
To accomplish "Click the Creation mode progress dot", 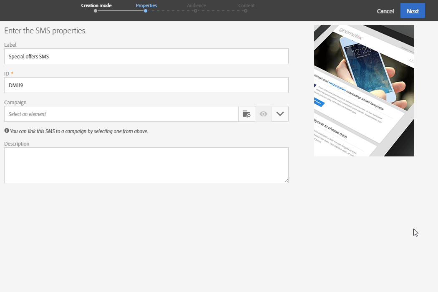I will tap(96, 11).
